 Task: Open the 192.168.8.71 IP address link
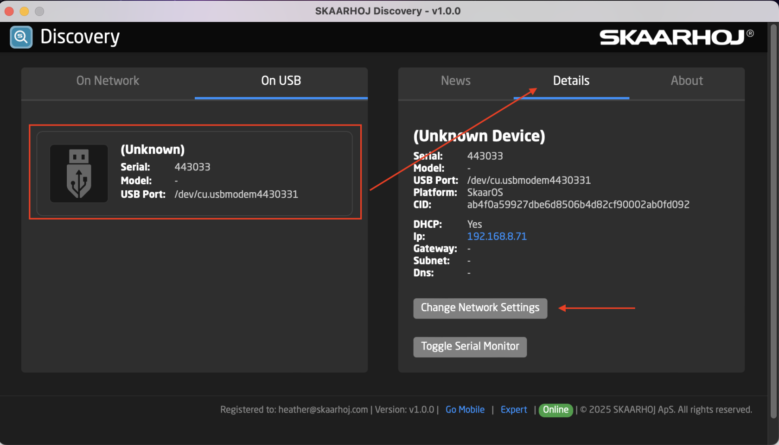tap(497, 237)
